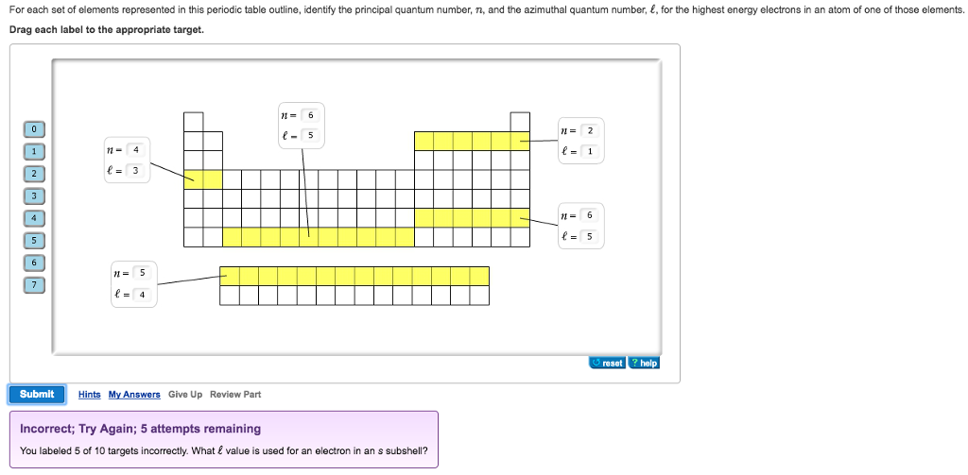The height and width of the screenshot is (475, 968).
Task: Select the blue label tile 2
Action: tap(35, 174)
